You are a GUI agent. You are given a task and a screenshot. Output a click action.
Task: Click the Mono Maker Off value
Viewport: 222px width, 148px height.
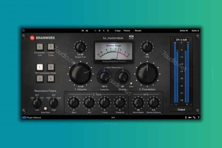click(138, 110)
